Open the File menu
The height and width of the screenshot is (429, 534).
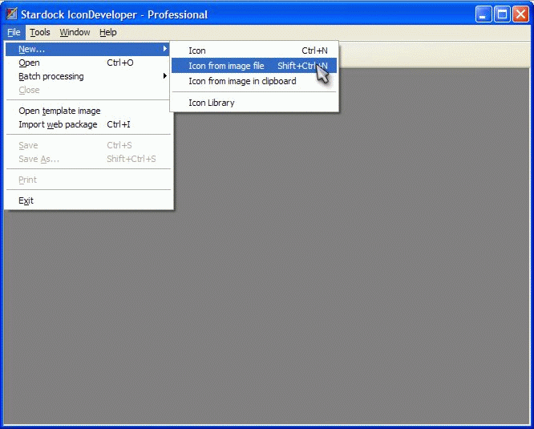(x=14, y=32)
